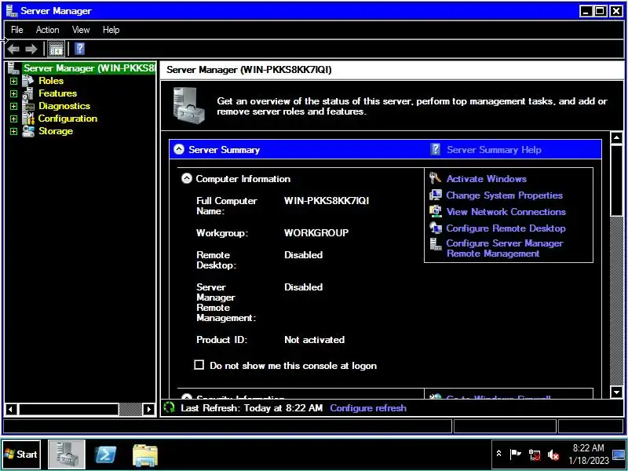Open the Action menu

[47, 30]
